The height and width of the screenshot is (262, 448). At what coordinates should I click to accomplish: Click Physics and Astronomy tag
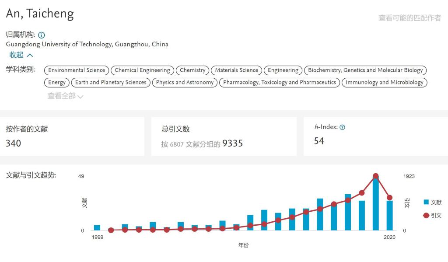tap(185, 82)
